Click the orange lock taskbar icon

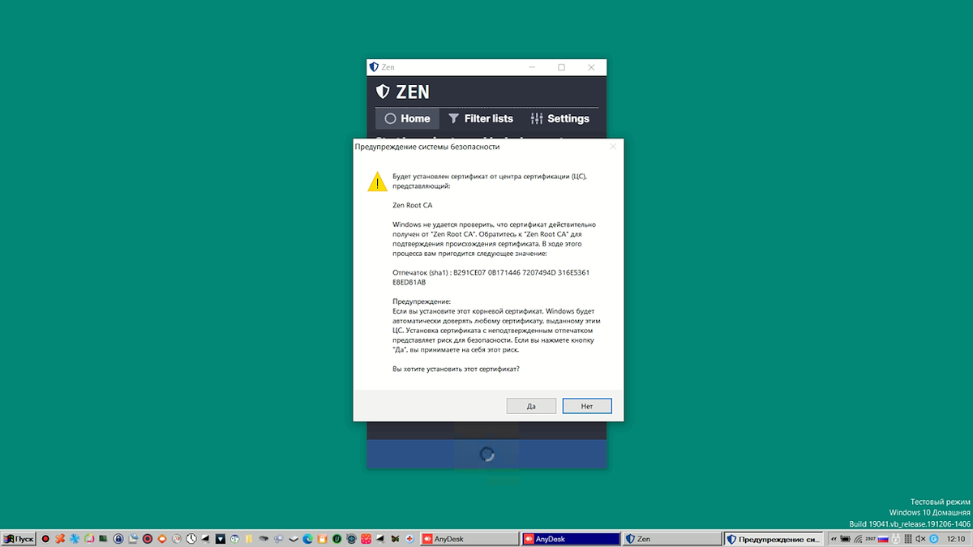point(322,538)
